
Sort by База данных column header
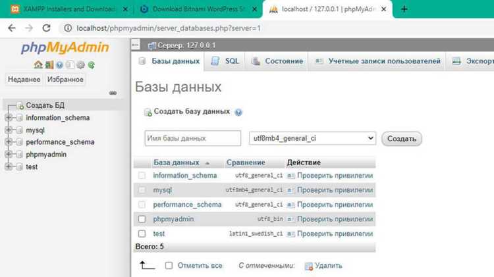[x=177, y=163]
